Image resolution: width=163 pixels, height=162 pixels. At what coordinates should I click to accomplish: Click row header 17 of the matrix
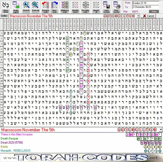1,118
